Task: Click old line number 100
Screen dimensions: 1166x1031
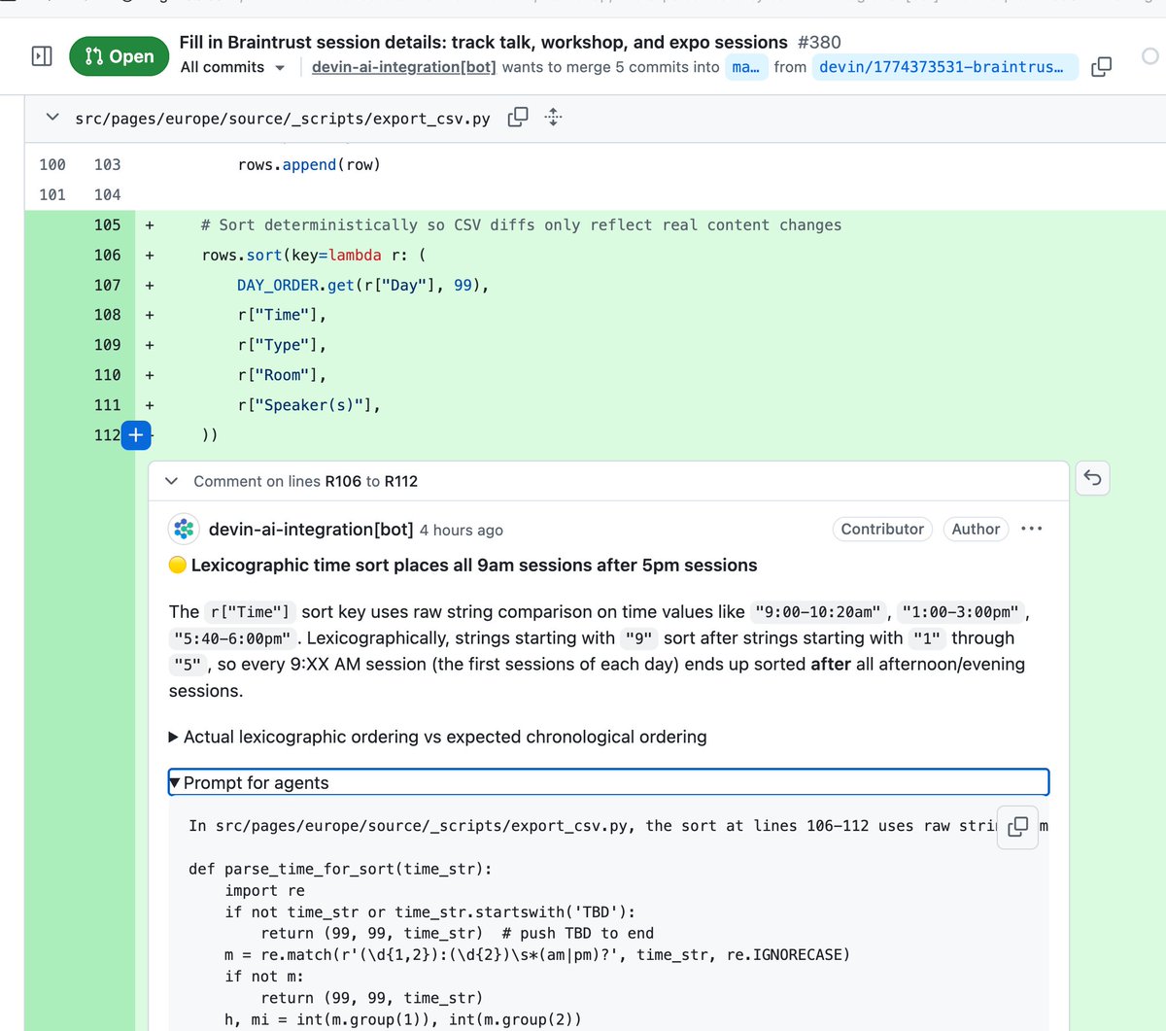Action: (x=52, y=164)
